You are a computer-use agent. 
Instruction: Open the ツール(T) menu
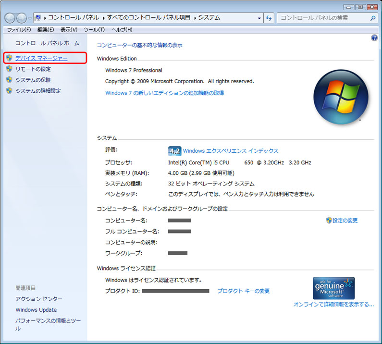point(94,30)
